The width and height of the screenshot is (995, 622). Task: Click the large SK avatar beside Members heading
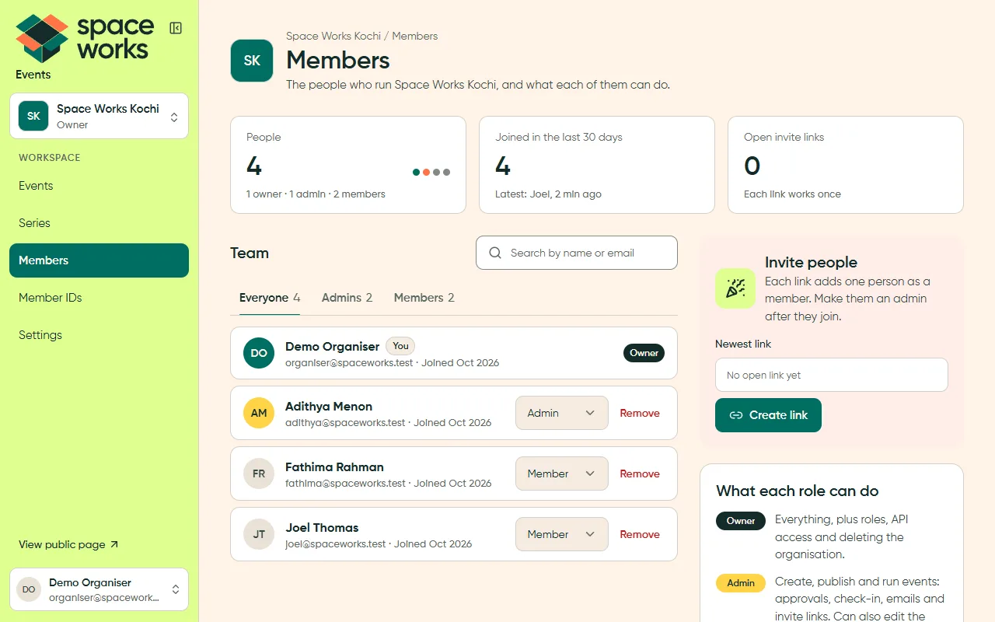click(252, 61)
